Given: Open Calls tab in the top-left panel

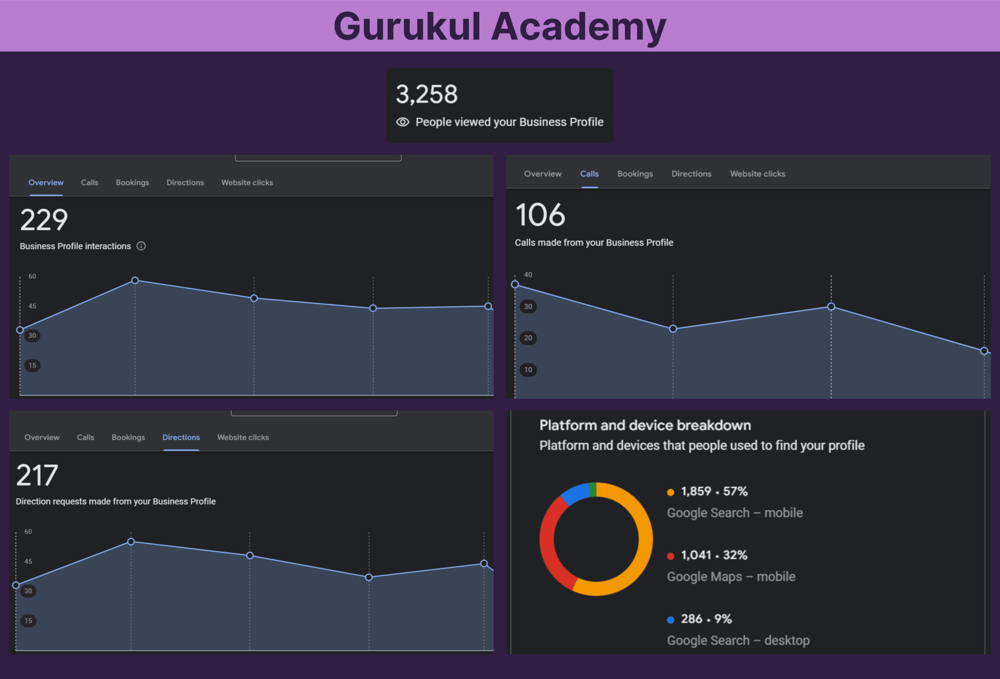Looking at the screenshot, I should 89,183.
